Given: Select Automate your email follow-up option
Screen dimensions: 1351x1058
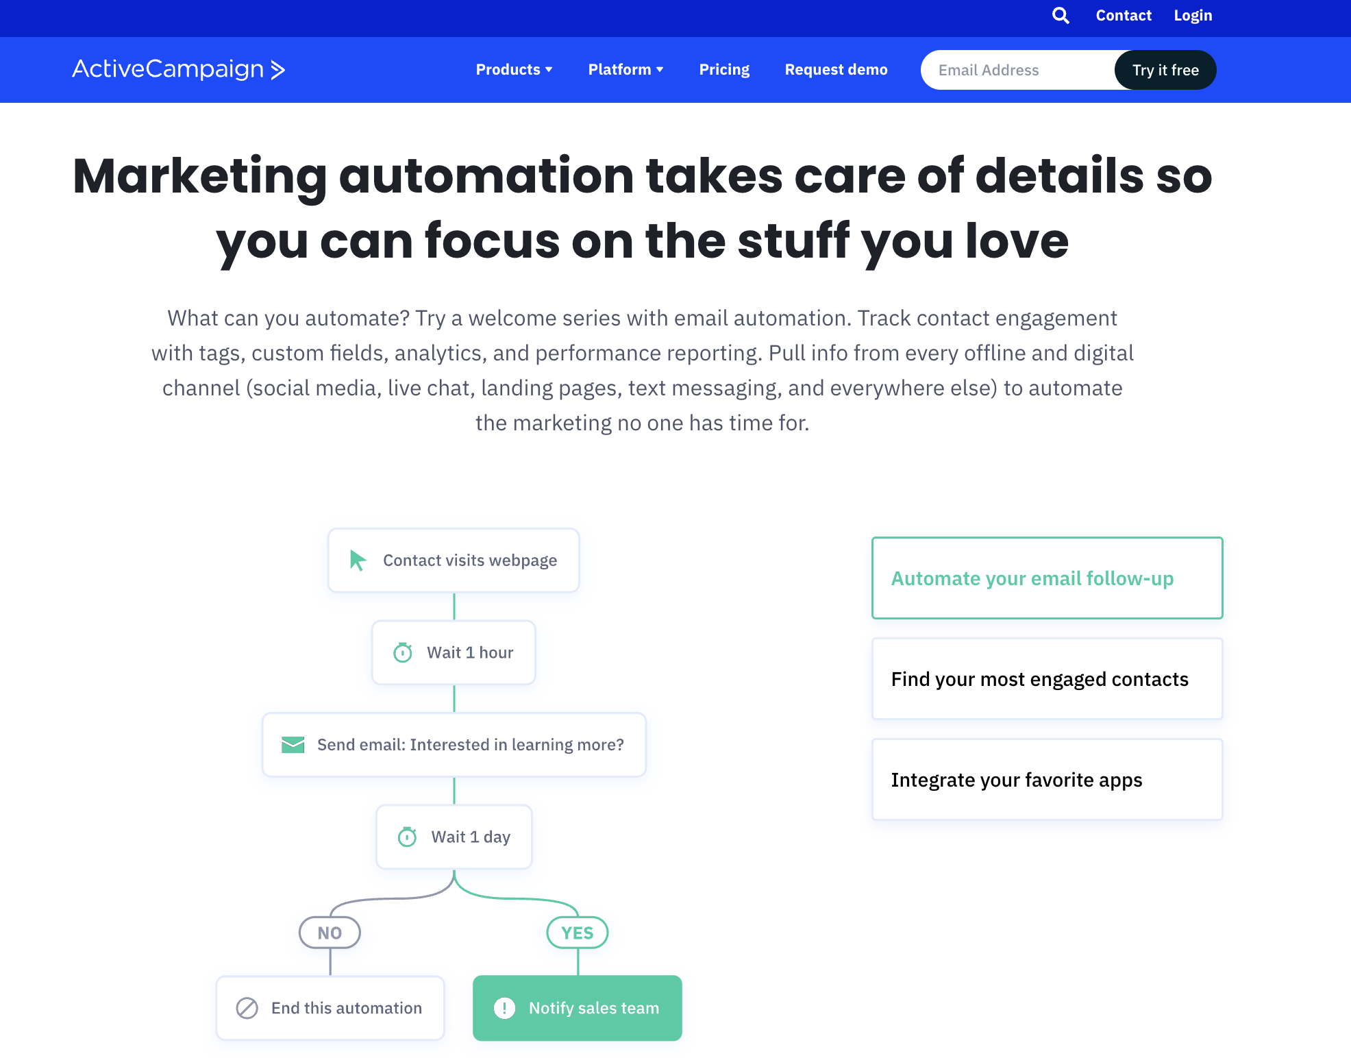Looking at the screenshot, I should click(x=1048, y=578).
